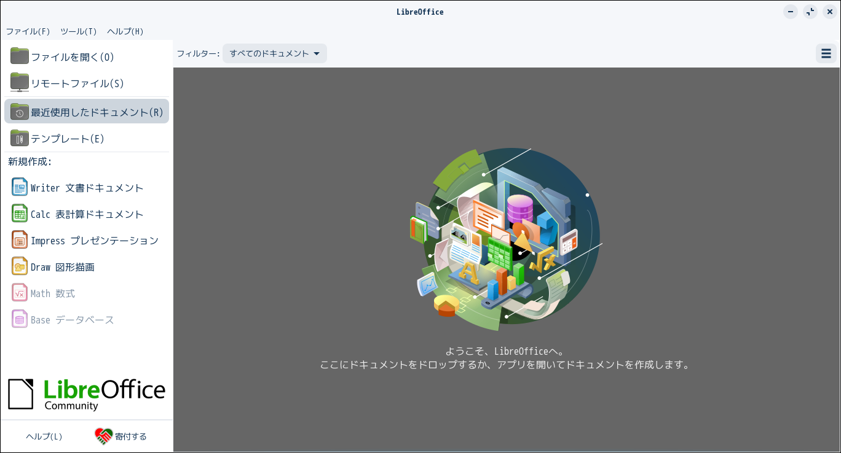Viewport: 841px width, 453px height.
Task: Restore the LibreOffice window size
Action: tap(810, 12)
